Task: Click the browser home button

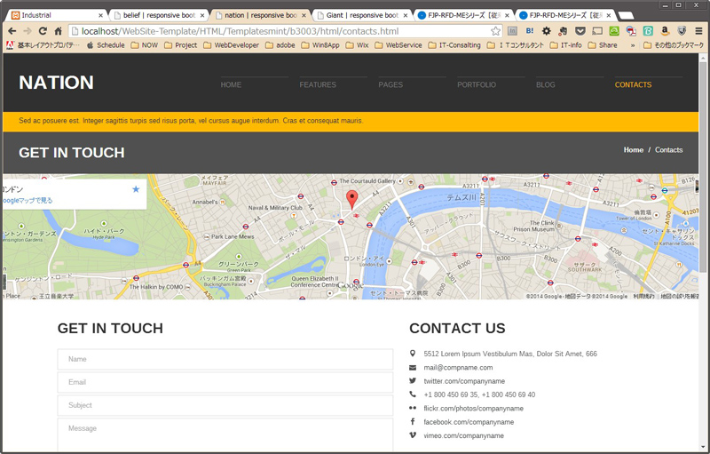Action: (x=58, y=31)
